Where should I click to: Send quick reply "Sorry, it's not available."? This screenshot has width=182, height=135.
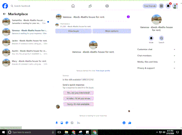(79, 104)
